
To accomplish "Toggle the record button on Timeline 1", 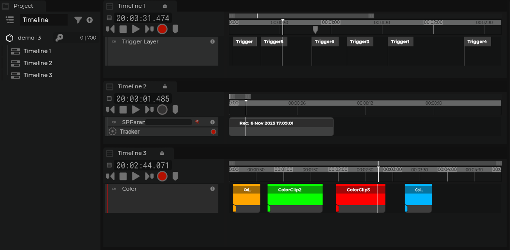I will 162,29.
